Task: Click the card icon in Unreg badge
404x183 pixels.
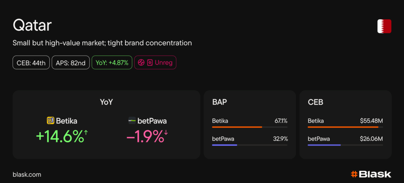Action: coord(150,63)
